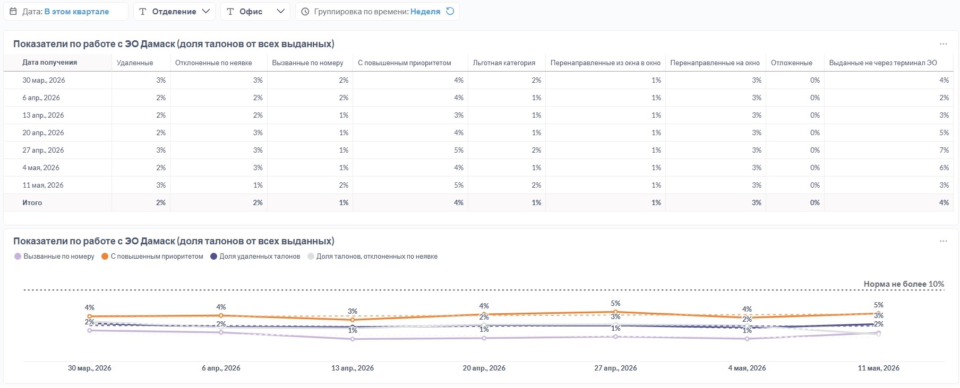960x388 pixels.
Task: Click the clock icon in time grouping
Action: (305, 11)
